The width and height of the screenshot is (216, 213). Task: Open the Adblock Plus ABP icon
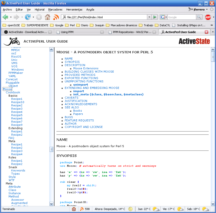208,17
